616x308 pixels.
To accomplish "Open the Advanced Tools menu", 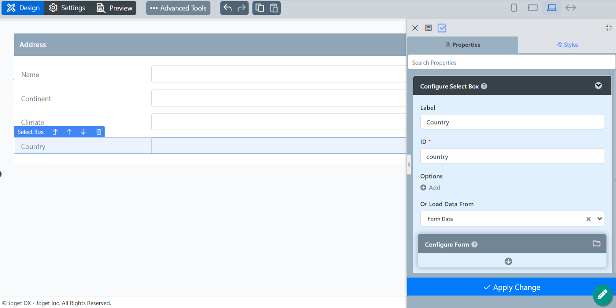I will click(x=178, y=8).
